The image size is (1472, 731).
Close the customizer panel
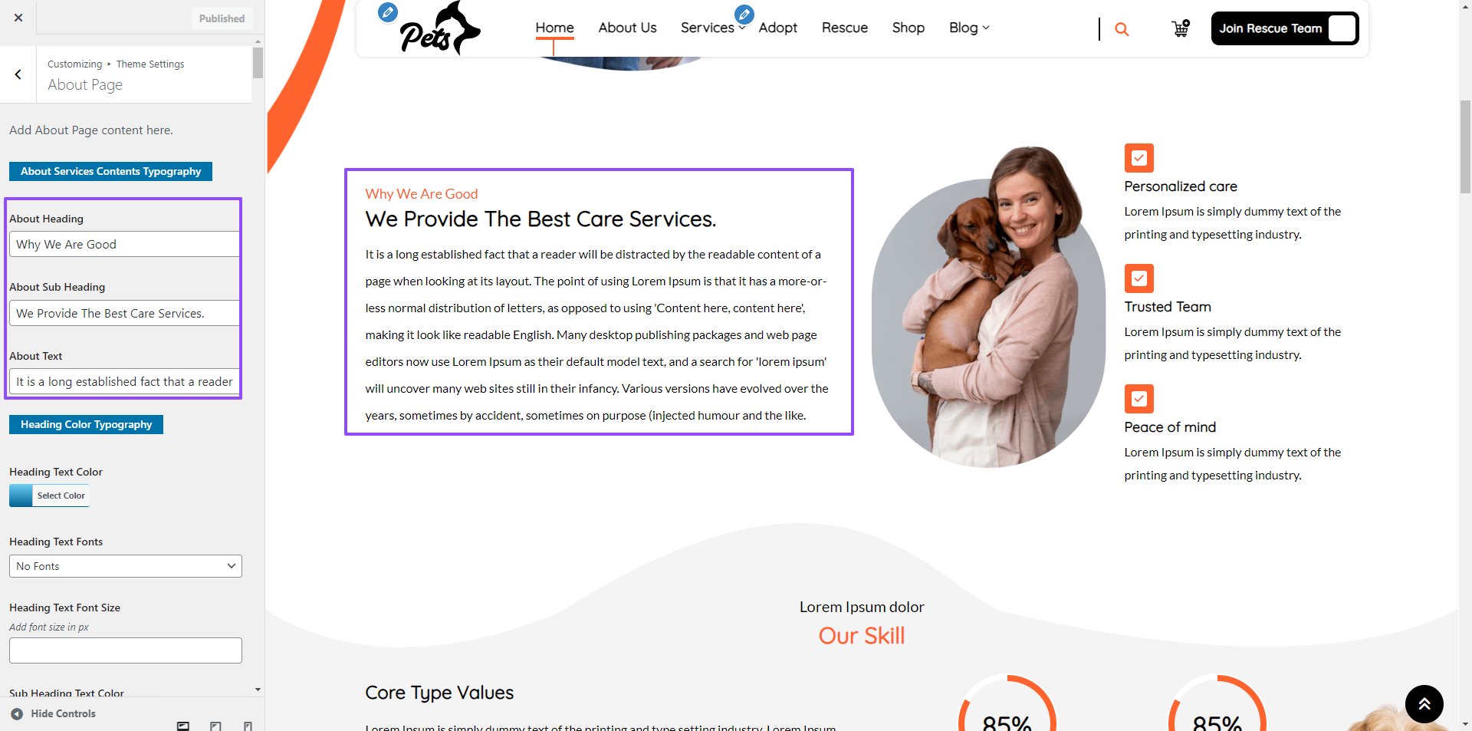[x=18, y=18]
